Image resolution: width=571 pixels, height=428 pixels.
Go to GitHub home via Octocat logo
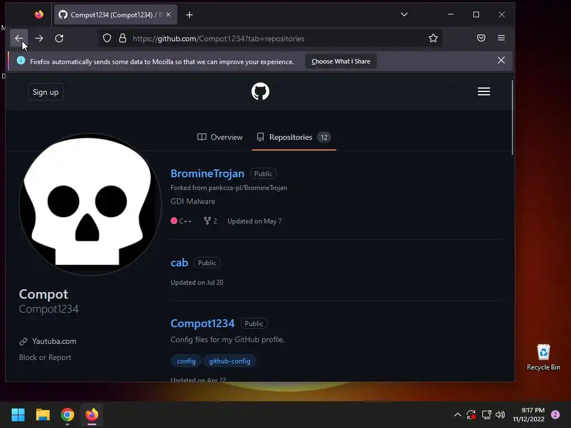coord(260,91)
